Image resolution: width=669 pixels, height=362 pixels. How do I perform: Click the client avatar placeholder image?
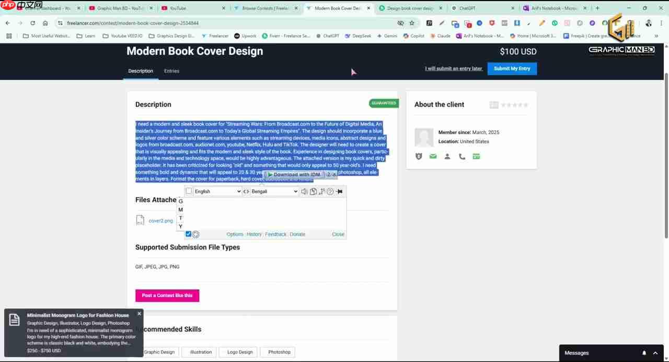coord(424,138)
